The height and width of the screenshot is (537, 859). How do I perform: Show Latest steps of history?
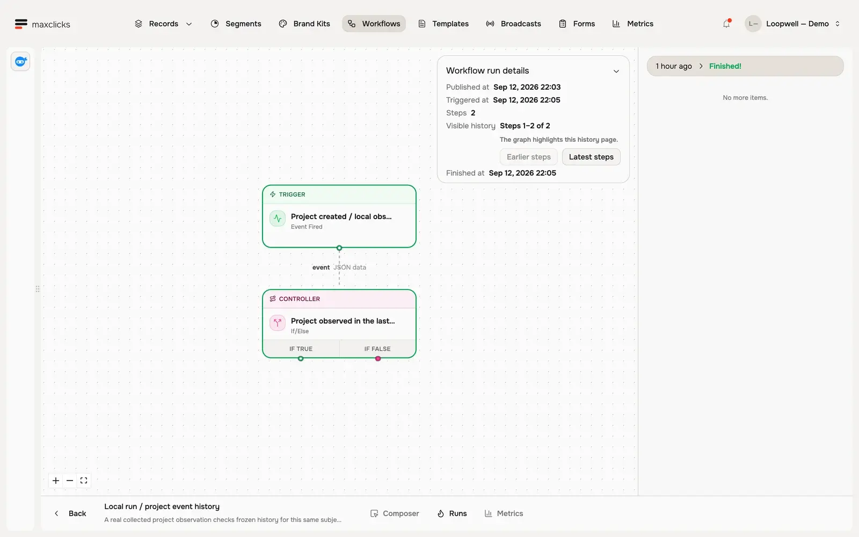[591, 157]
